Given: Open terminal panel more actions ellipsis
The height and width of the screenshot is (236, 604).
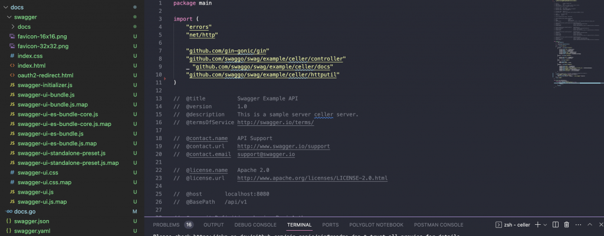Looking at the screenshot, I should click(x=578, y=224).
